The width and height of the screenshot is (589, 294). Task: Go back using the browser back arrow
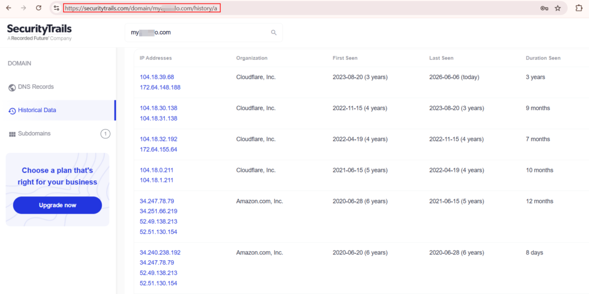(x=9, y=8)
